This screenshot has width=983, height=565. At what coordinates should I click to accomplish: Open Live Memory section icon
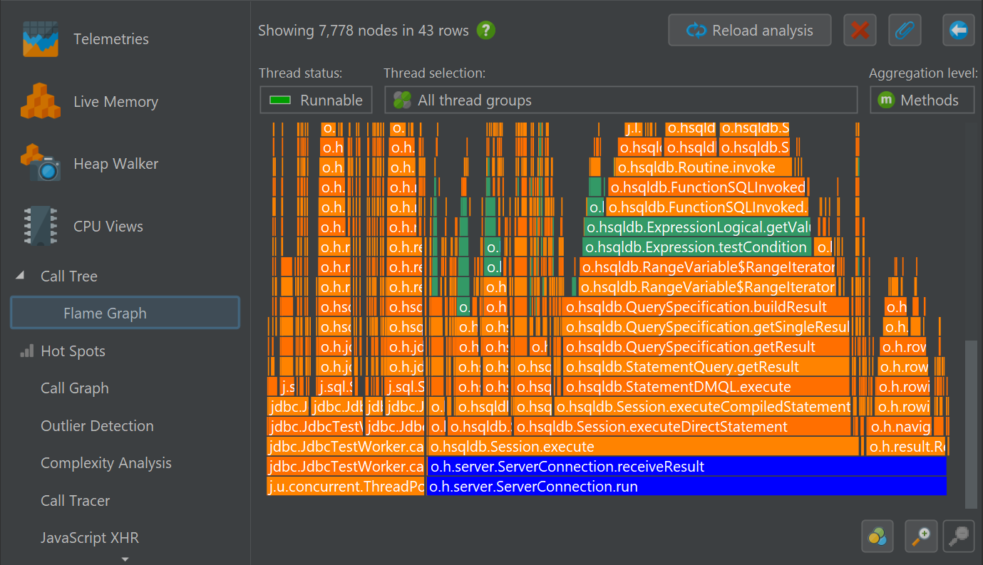click(x=40, y=101)
